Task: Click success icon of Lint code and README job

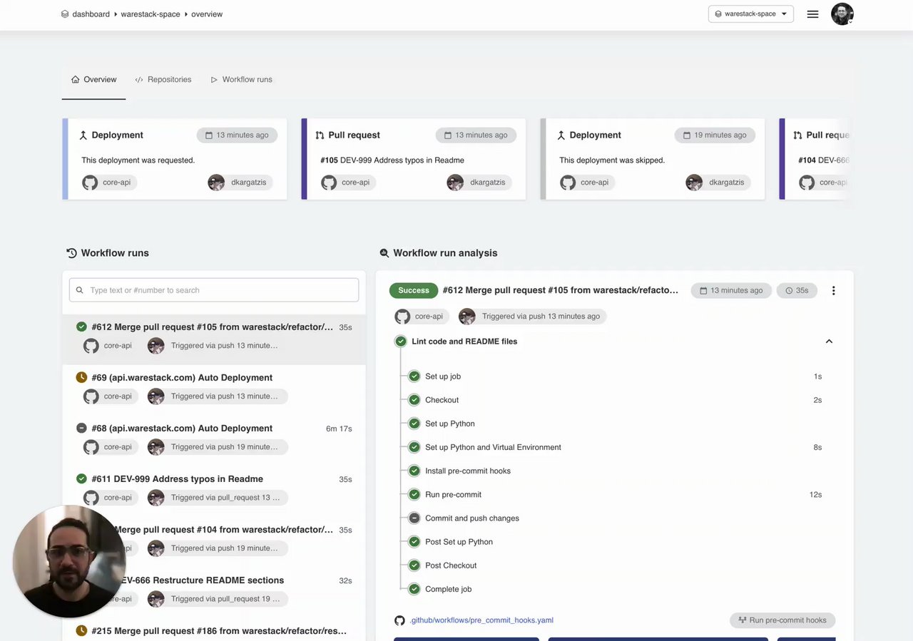Action: coord(401,342)
